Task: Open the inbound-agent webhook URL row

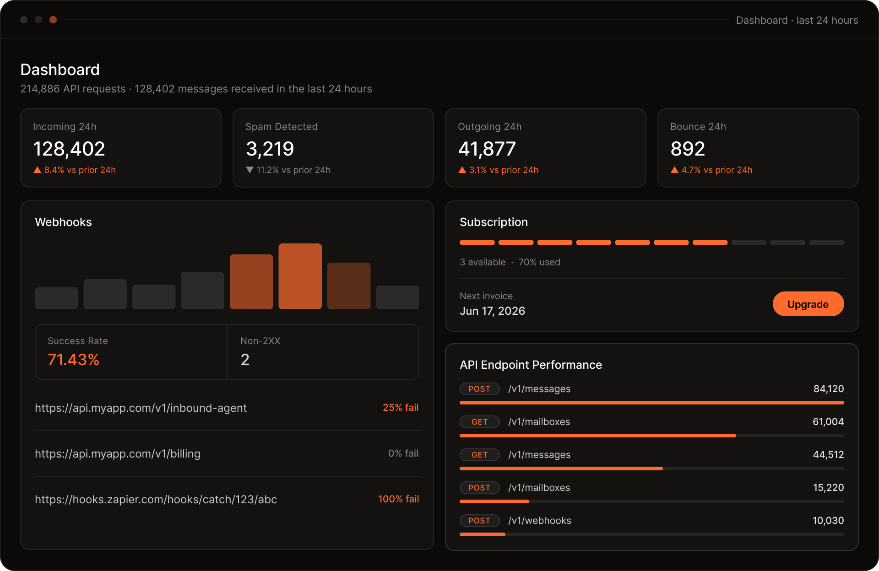Action: (227, 408)
